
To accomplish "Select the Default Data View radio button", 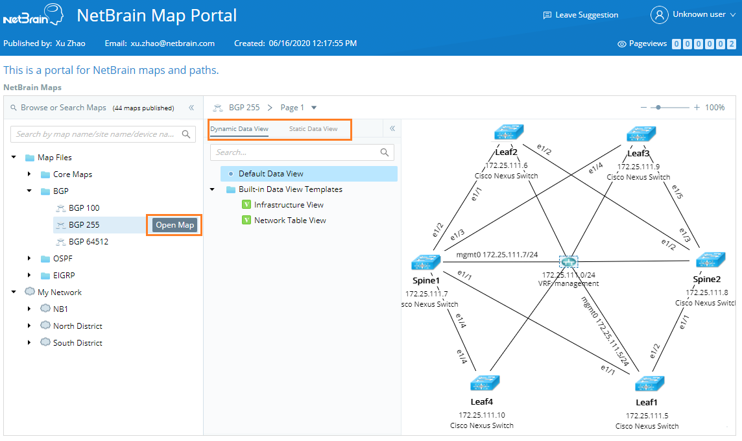I will click(232, 173).
